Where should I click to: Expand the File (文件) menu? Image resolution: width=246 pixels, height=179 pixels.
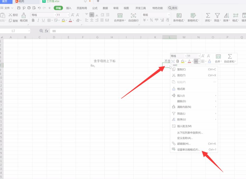(x=7, y=8)
